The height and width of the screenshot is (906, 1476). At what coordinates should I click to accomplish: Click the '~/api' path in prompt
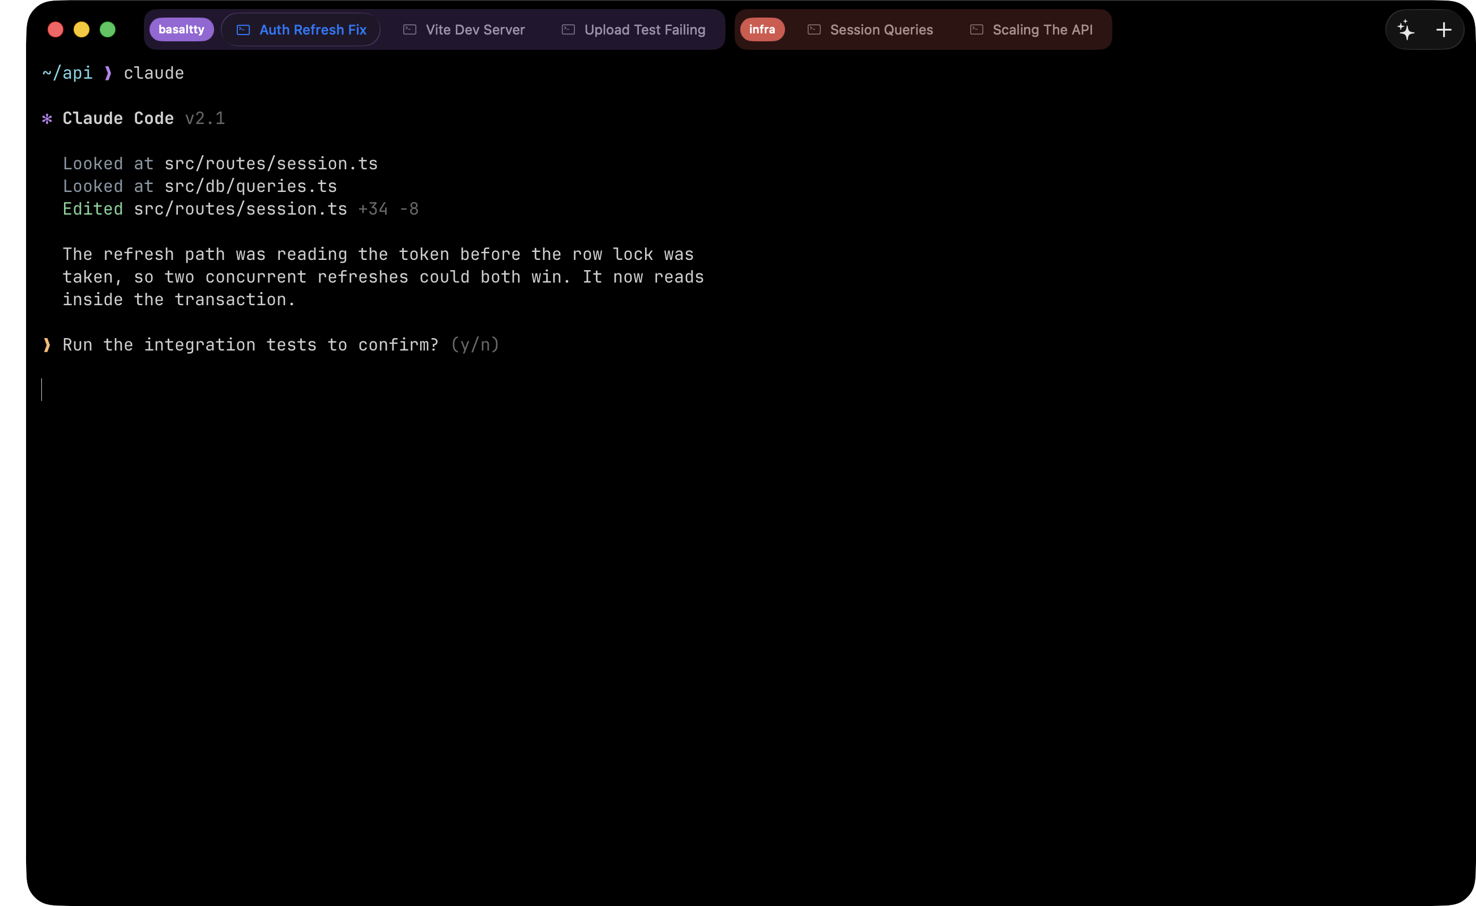click(68, 73)
